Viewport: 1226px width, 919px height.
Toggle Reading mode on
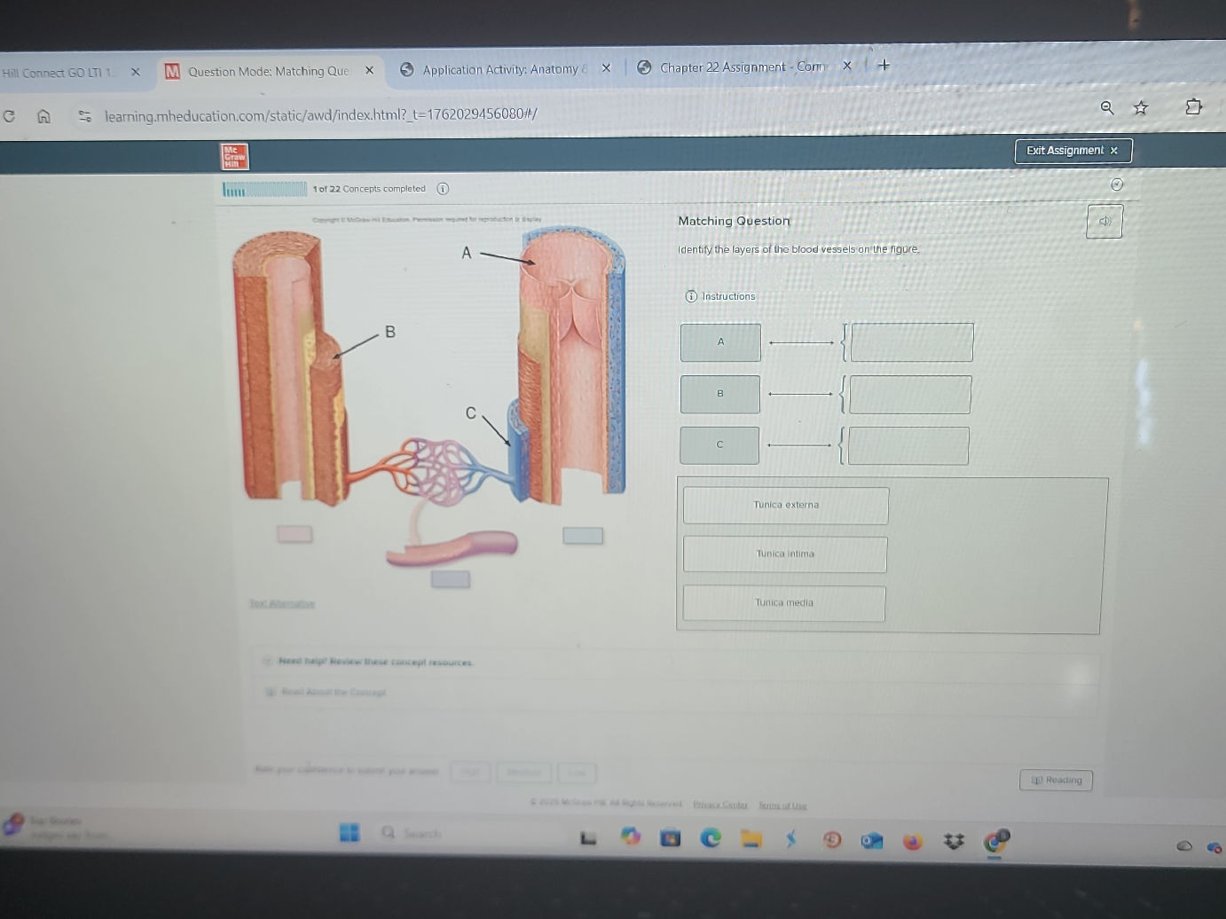coord(1056,780)
